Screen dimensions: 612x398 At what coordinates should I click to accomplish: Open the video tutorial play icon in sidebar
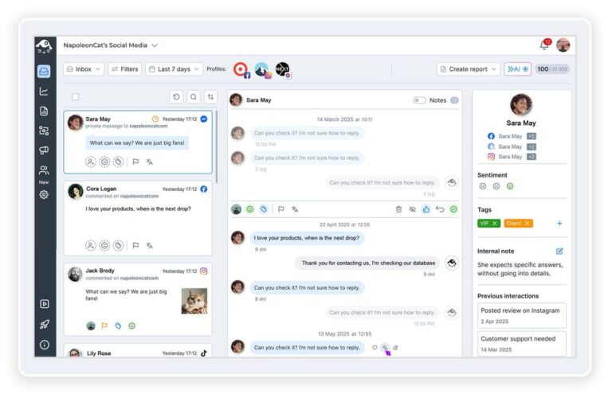(44, 304)
